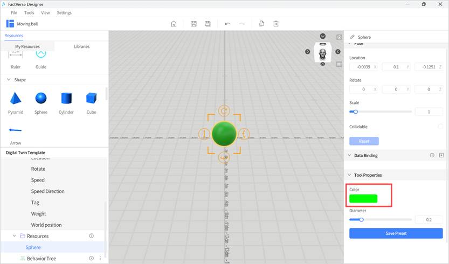This screenshot has width=449, height=264.
Task: Click the pencil rename icon beside Sphere
Action: coord(352,37)
